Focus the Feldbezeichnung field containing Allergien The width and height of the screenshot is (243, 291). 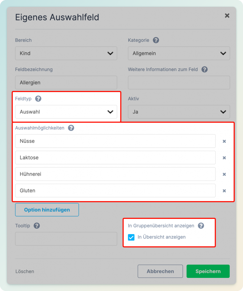pyautogui.click(x=66, y=82)
